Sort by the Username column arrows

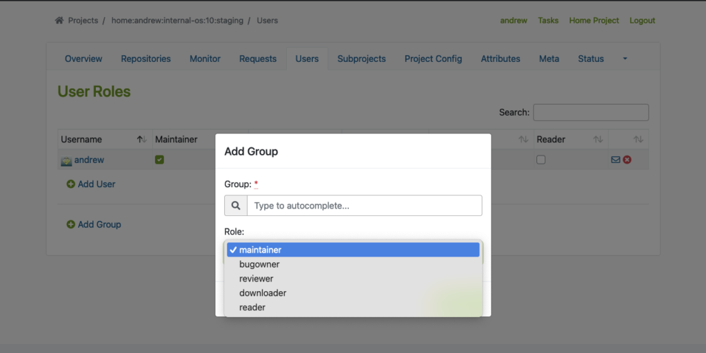[141, 140]
